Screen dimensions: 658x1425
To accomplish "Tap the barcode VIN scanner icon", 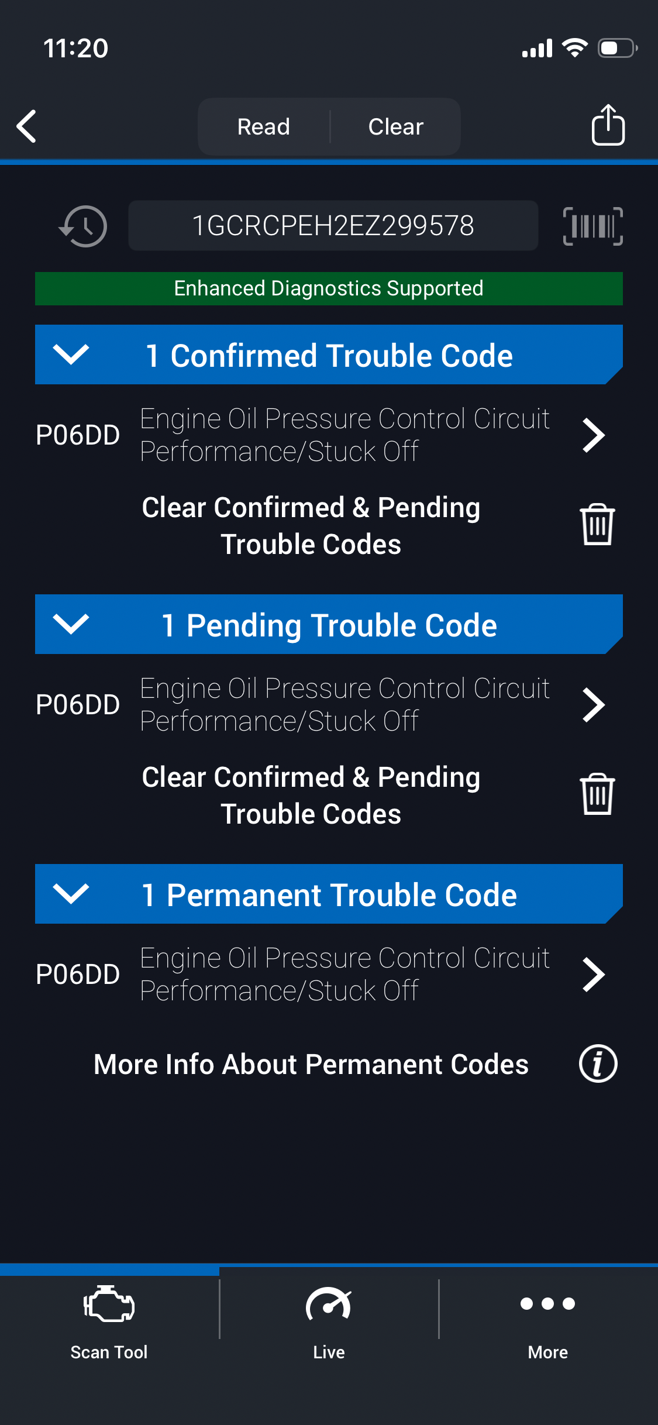I will point(592,226).
